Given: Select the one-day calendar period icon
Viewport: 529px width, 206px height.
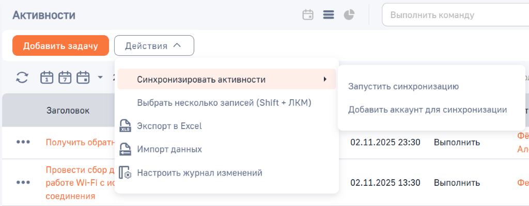Looking at the screenshot, I should pos(47,77).
